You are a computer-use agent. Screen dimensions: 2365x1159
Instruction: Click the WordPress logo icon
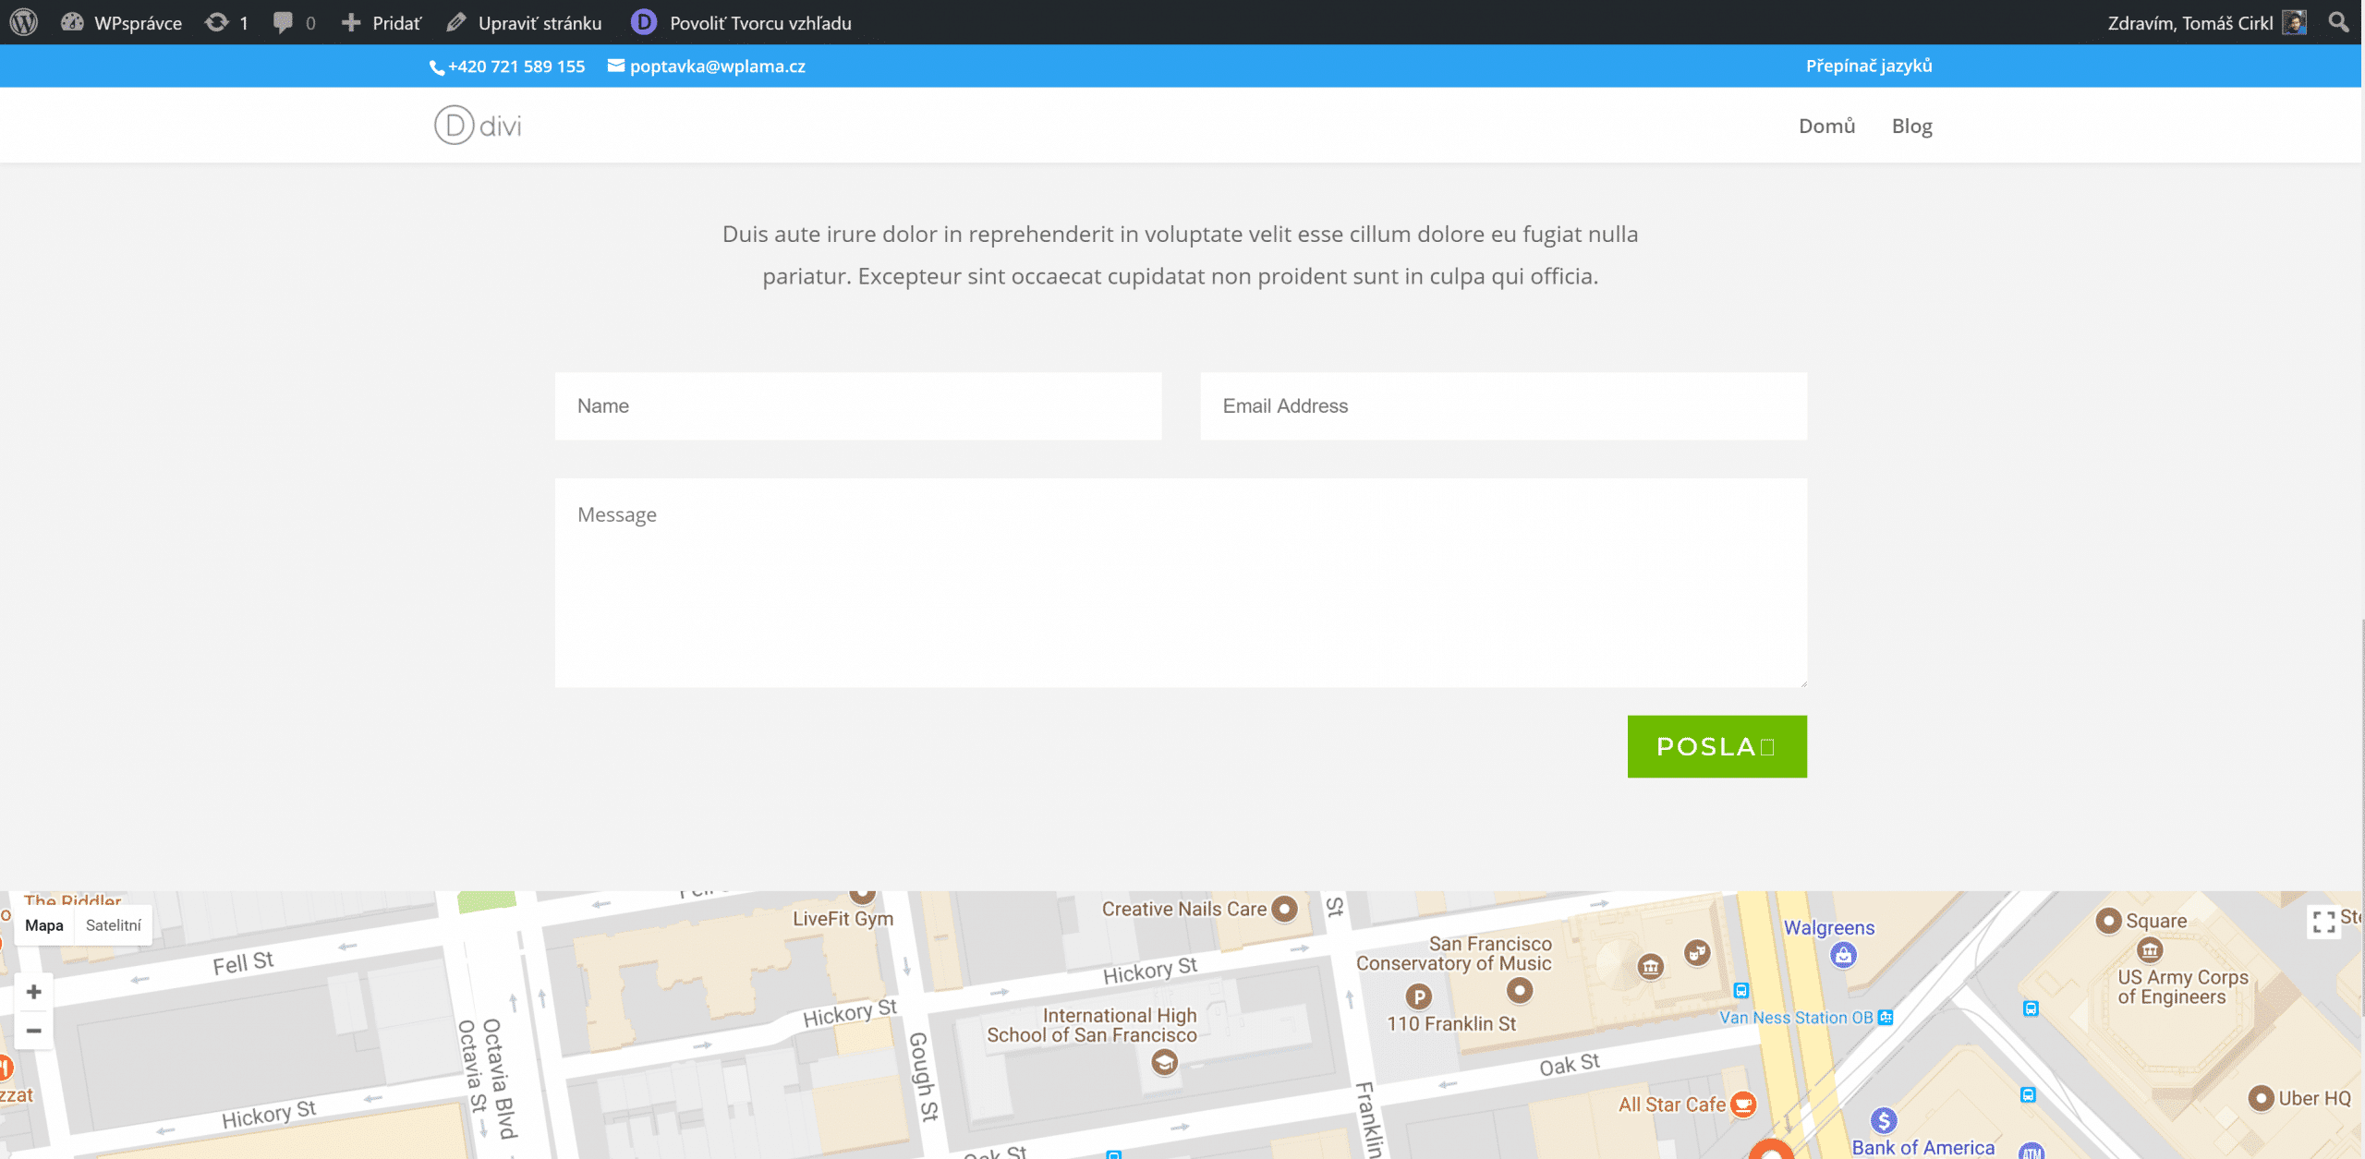click(x=24, y=22)
